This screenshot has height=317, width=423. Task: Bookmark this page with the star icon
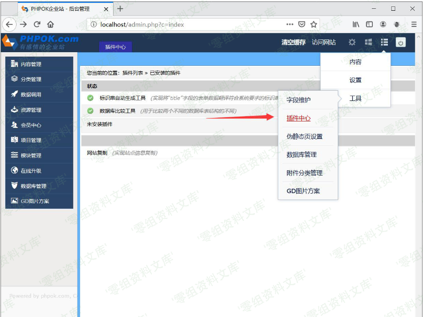[x=314, y=24]
